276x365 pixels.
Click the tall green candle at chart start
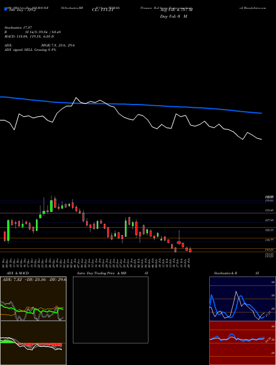(8, 231)
